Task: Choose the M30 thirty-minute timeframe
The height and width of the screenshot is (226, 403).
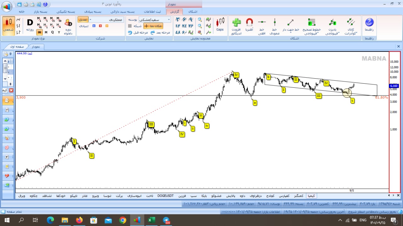Action: [59, 19]
